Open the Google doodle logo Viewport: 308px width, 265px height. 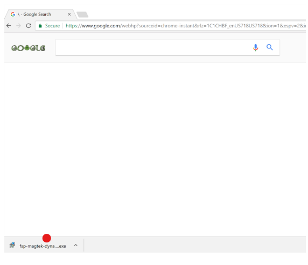pyautogui.click(x=29, y=48)
